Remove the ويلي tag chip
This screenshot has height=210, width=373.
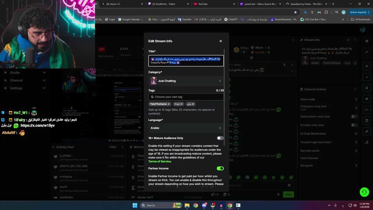193,104
